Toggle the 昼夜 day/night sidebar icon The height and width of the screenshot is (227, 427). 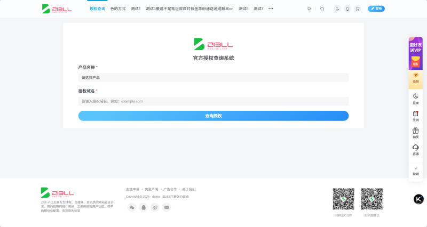click(416, 99)
